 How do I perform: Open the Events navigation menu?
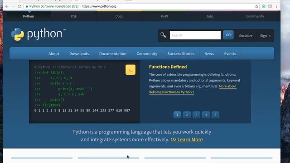(230, 53)
